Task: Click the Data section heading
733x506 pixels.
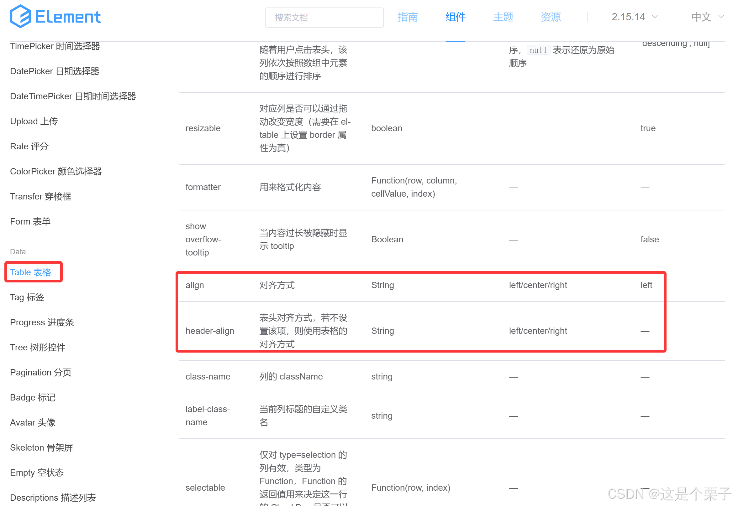Action: [x=18, y=252]
